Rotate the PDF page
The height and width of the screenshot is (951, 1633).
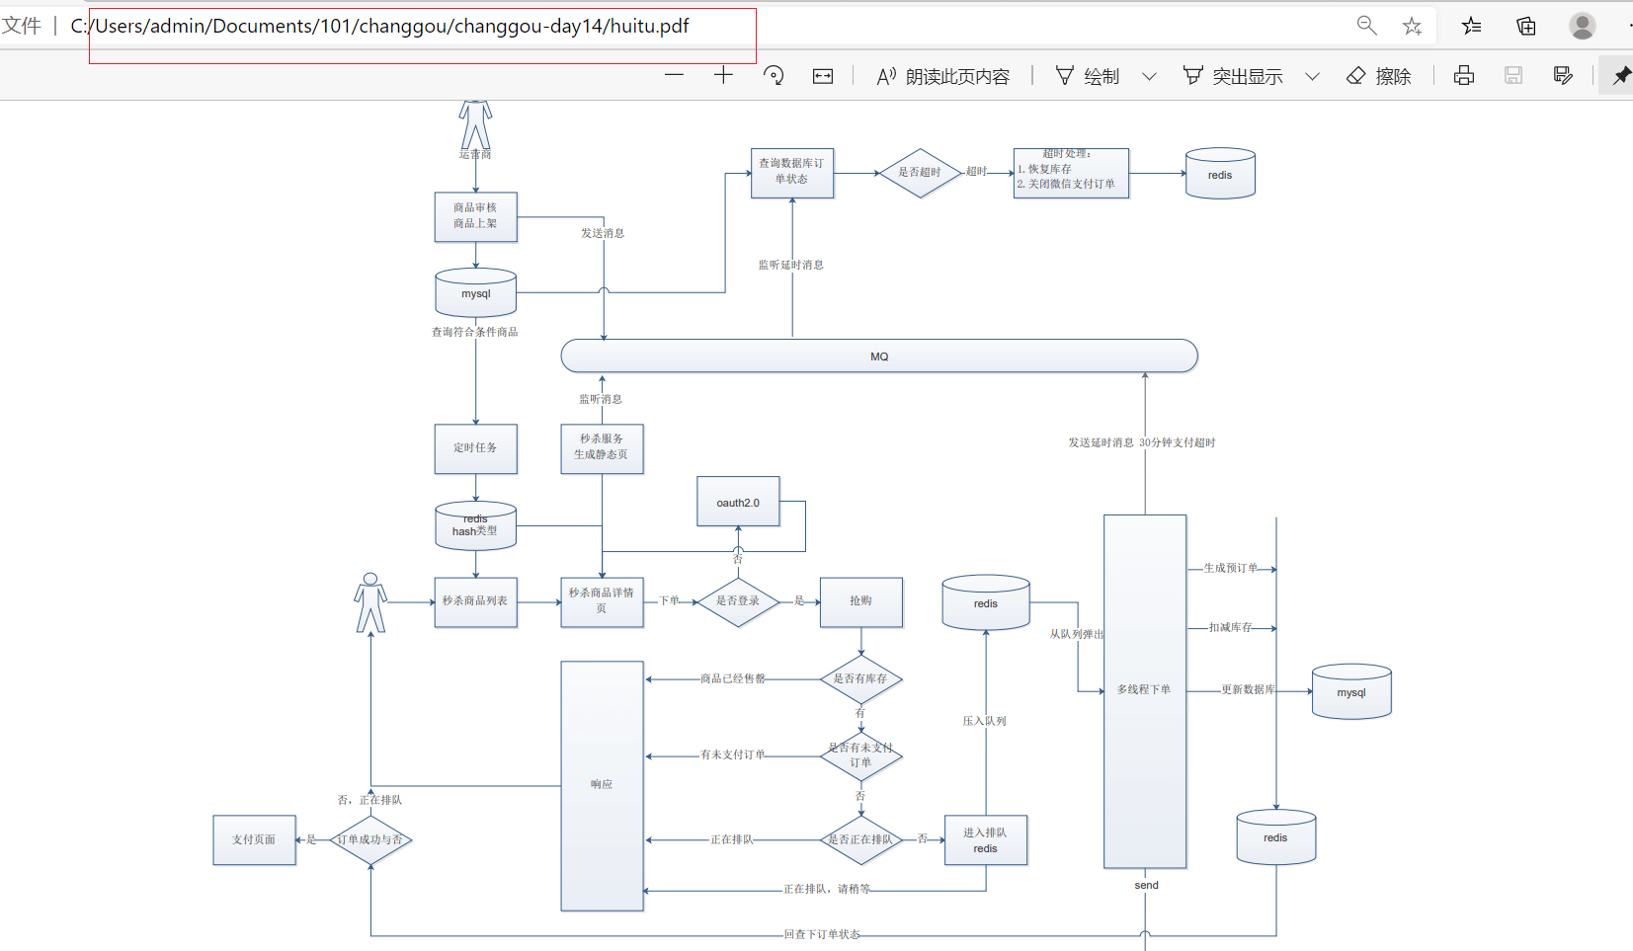click(x=774, y=75)
